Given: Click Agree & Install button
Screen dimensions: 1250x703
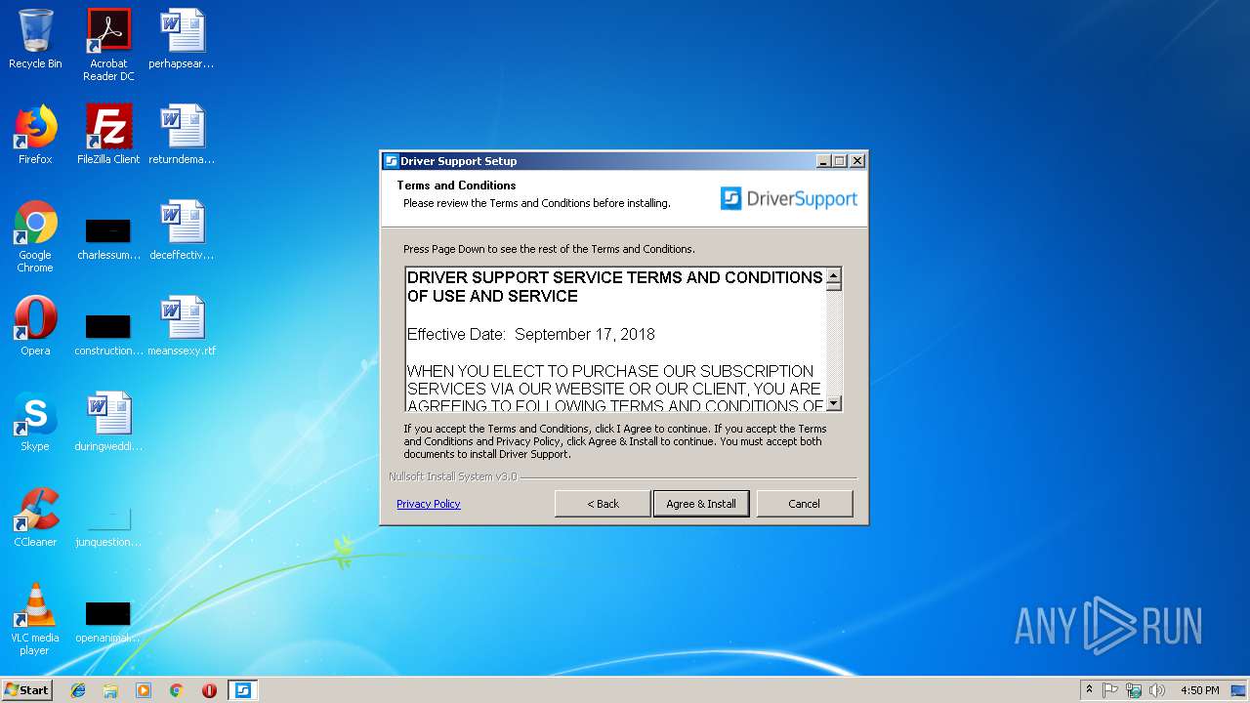Looking at the screenshot, I should click(701, 504).
